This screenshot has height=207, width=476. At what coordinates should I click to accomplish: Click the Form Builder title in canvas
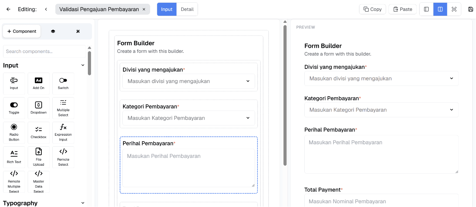point(136,43)
